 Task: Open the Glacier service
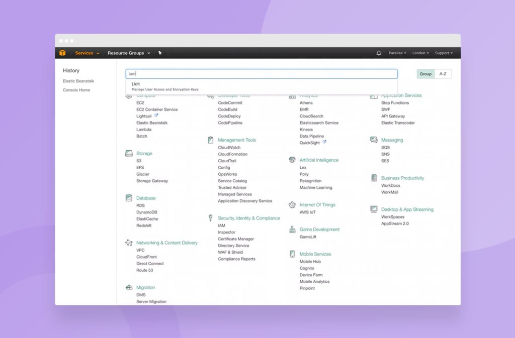pyautogui.click(x=143, y=174)
